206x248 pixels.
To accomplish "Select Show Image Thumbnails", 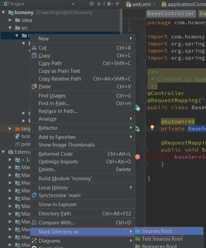I will point(83,145).
